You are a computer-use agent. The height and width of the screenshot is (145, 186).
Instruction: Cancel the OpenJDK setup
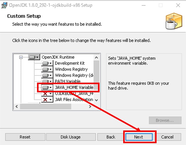167,137
